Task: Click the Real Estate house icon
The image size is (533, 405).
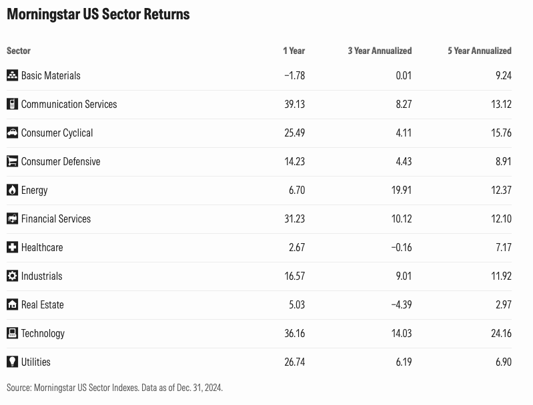Action: click(x=12, y=304)
